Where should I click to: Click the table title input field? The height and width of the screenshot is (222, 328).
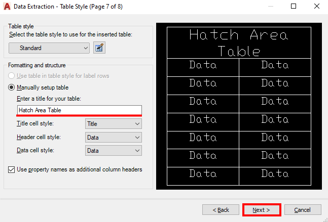tap(79, 110)
